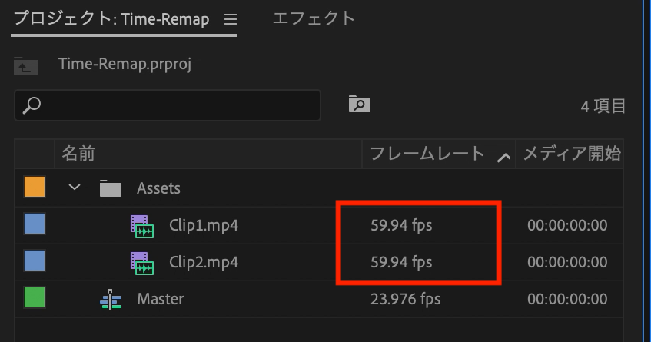The image size is (651, 342).
Task: Click the Clip2.mp4 video clip icon
Action: pyautogui.click(x=142, y=263)
